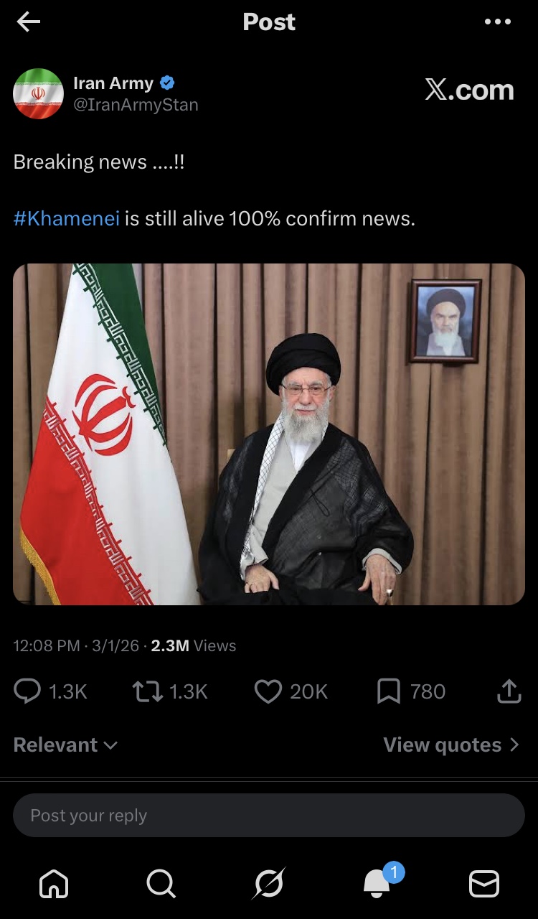Tap the 2.3M Views count
The width and height of the screenshot is (538, 919).
[x=193, y=645]
